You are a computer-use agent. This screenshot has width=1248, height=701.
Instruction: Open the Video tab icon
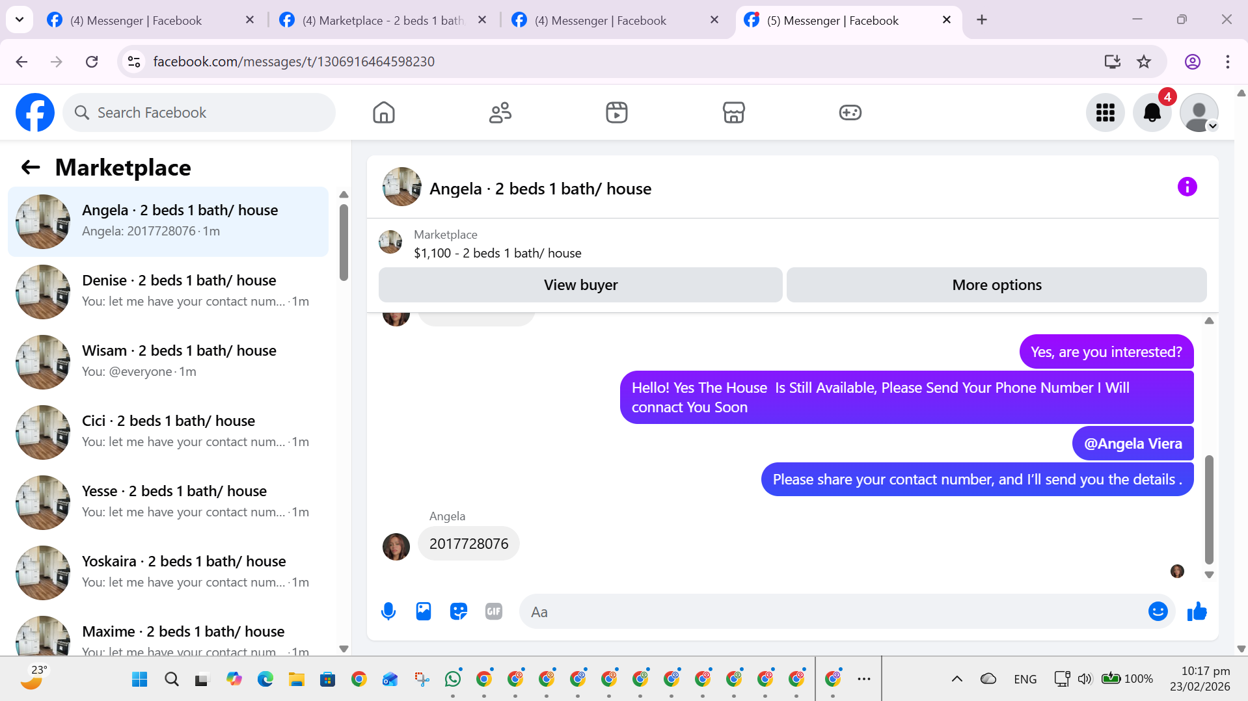pyautogui.click(x=616, y=112)
